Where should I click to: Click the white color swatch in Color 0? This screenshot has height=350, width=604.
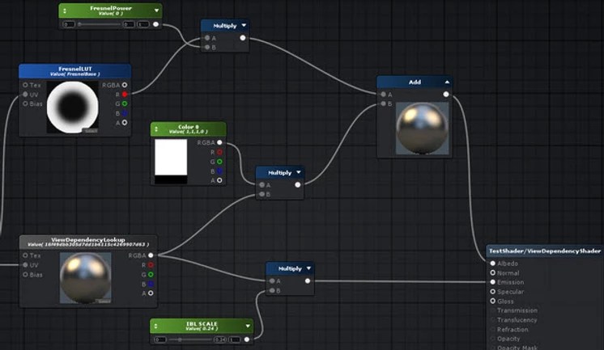170,157
